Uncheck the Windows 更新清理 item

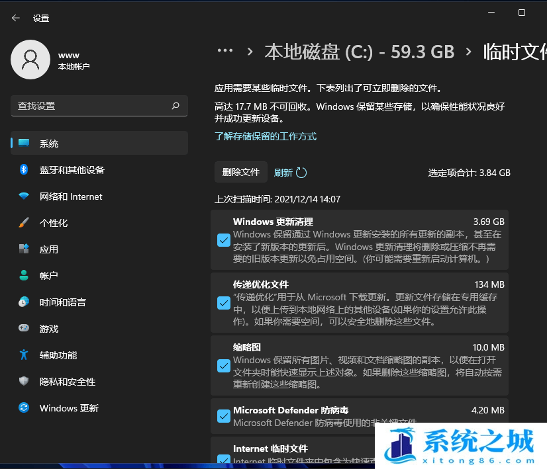point(223,240)
